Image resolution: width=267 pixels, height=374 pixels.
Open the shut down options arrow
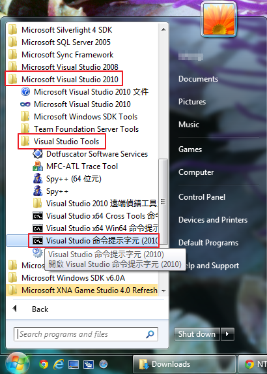coord(227,334)
